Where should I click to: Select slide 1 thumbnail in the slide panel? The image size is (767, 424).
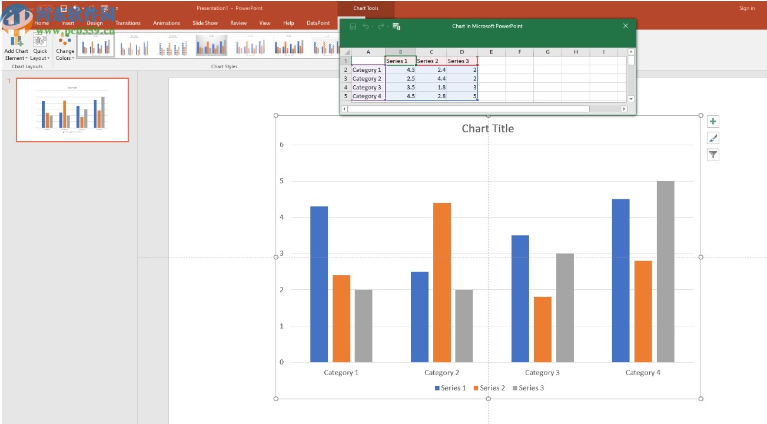(x=72, y=110)
